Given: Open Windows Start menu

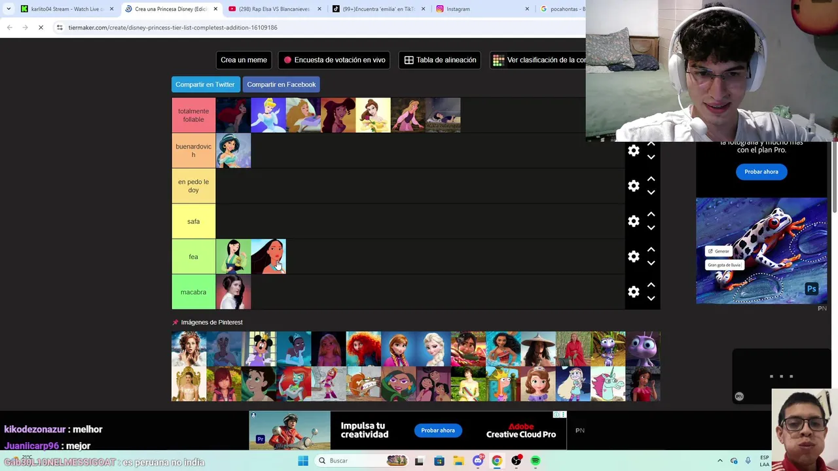Looking at the screenshot, I should (303, 461).
